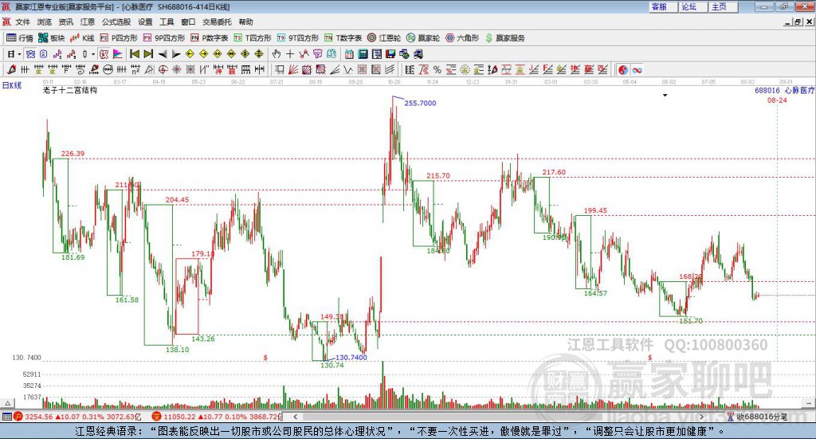Open the calculator icon
This screenshot has width=816, height=439.
tap(363, 54)
